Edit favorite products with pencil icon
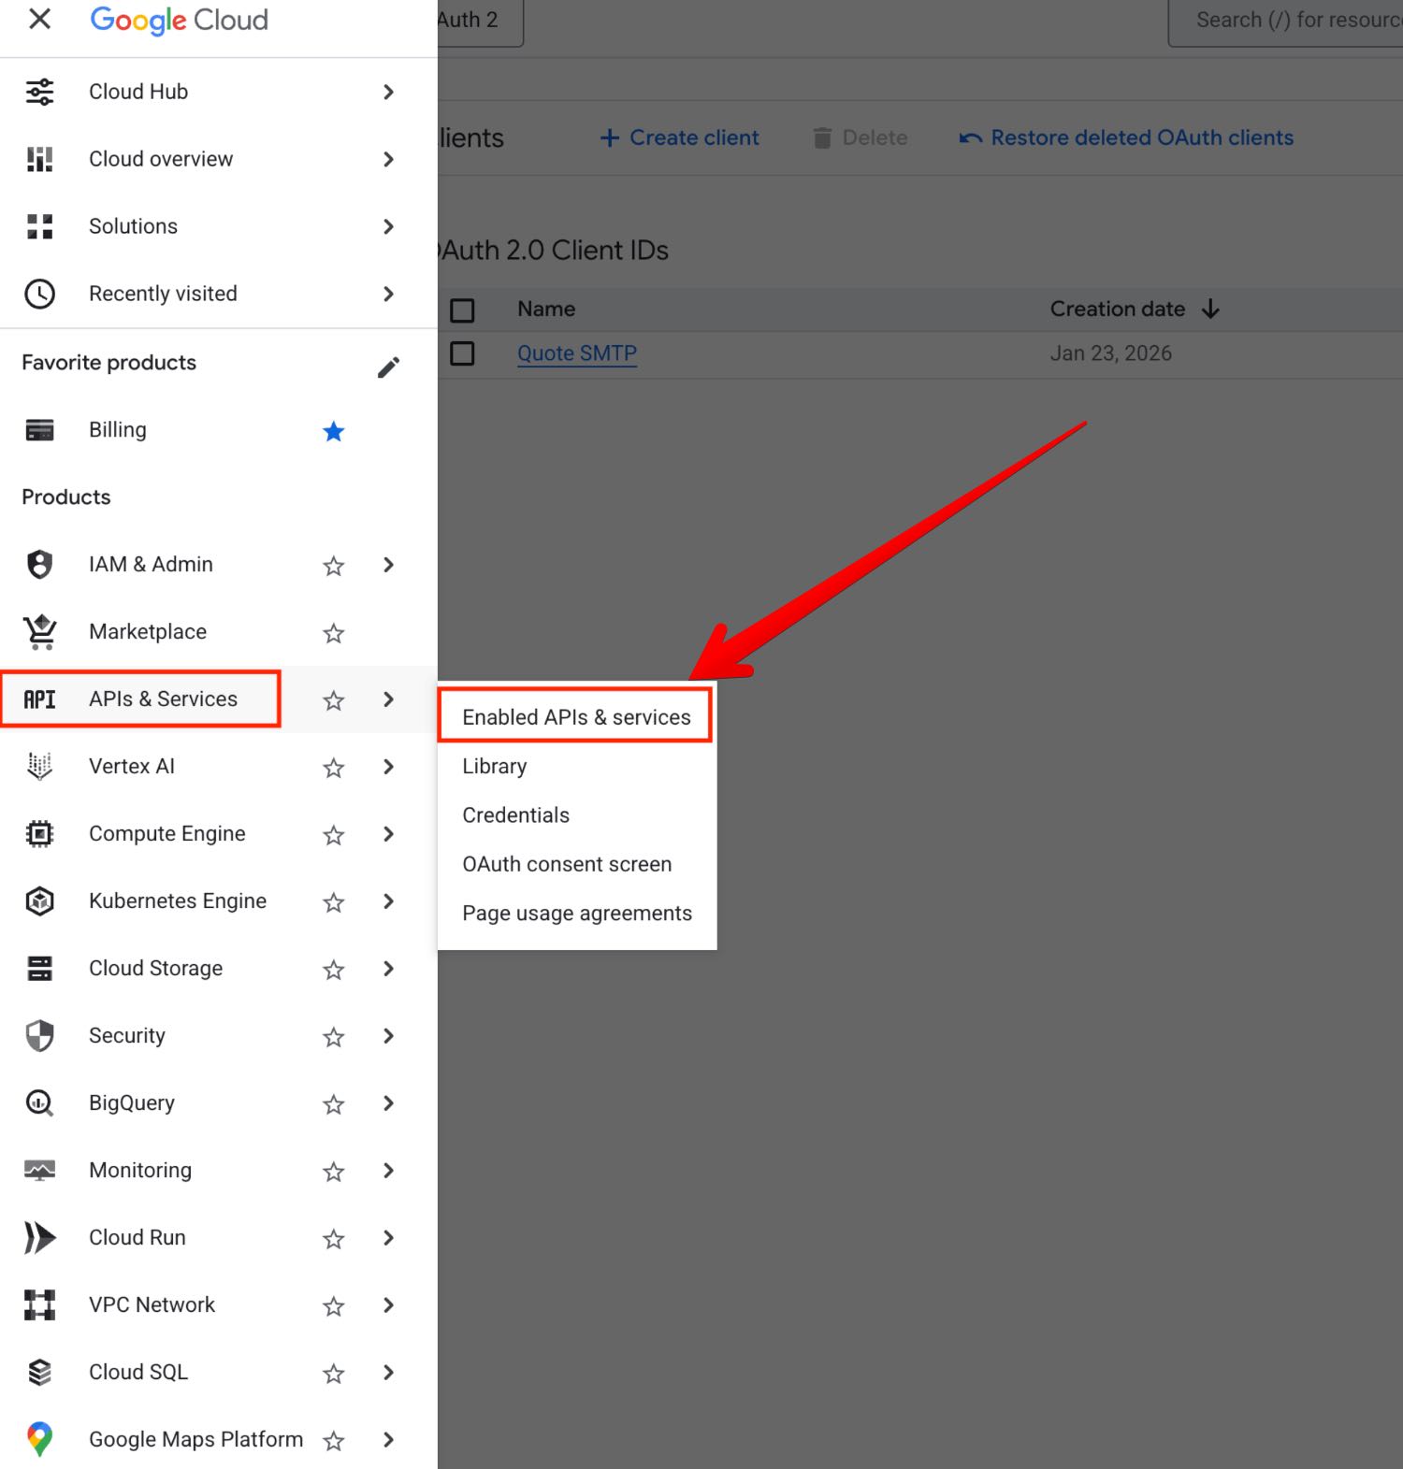Image resolution: width=1403 pixels, height=1469 pixels. pyautogui.click(x=388, y=367)
